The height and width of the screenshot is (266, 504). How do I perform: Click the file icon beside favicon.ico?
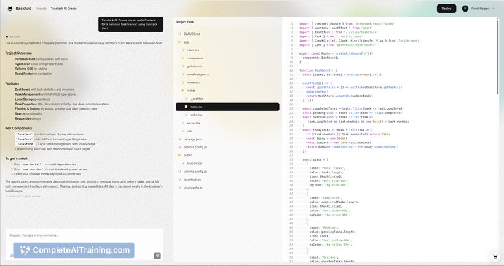[x=183, y=164]
